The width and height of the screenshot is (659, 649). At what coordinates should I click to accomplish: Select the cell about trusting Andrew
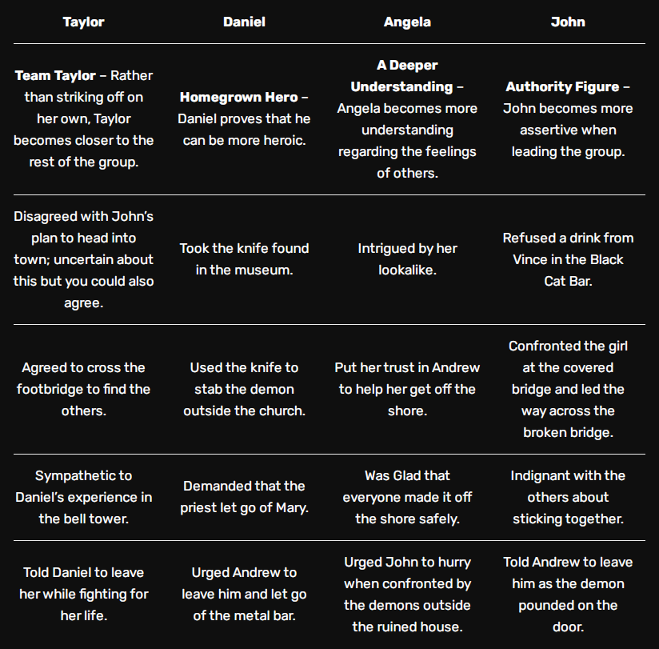point(407,389)
